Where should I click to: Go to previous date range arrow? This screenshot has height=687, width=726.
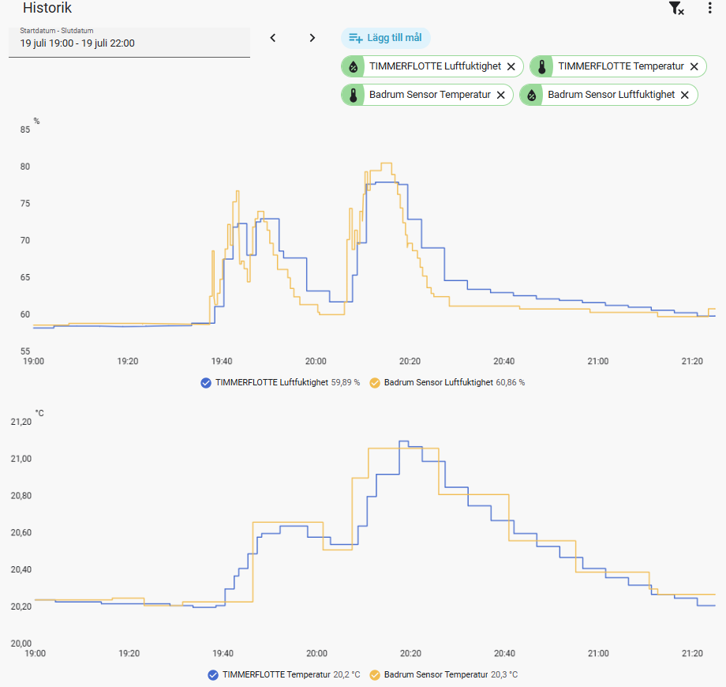tap(273, 38)
